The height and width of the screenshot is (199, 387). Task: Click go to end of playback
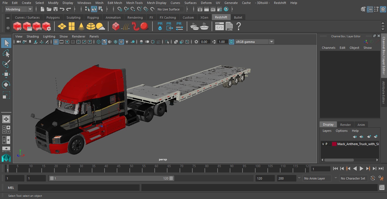coord(381,169)
